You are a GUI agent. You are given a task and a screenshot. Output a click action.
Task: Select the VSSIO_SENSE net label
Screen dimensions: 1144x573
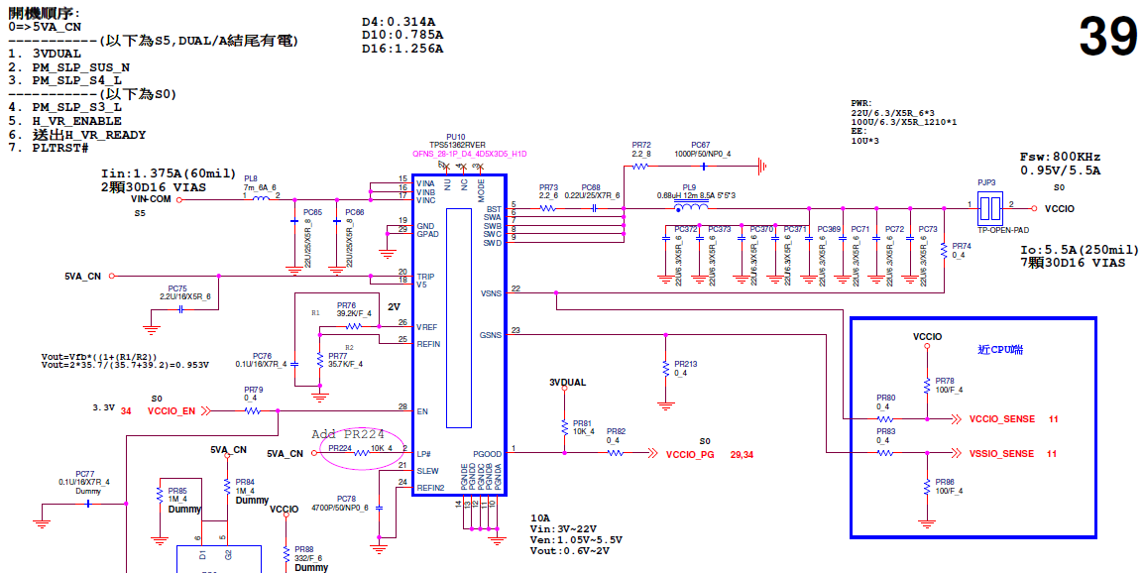1001,453
